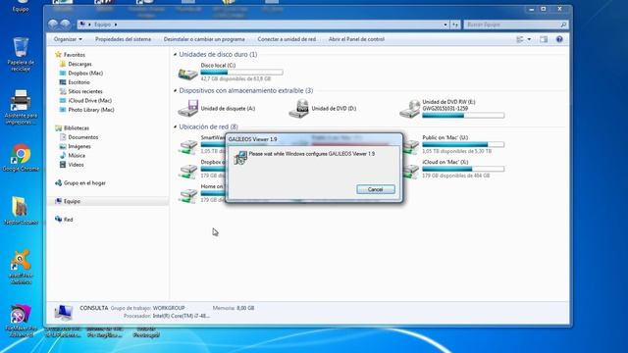Viewport: 628px width, 353px height.
Task: Click the '42,7 GB disponibles de 63,8 GB' text
Action: pyautogui.click(x=235, y=78)
